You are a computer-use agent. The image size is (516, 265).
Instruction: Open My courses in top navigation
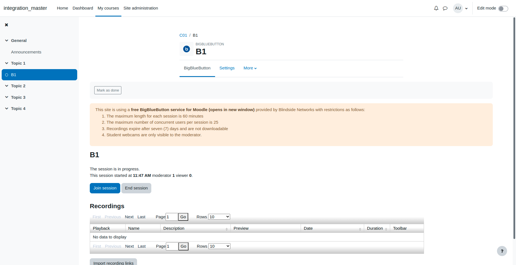(x=108, y=8)
